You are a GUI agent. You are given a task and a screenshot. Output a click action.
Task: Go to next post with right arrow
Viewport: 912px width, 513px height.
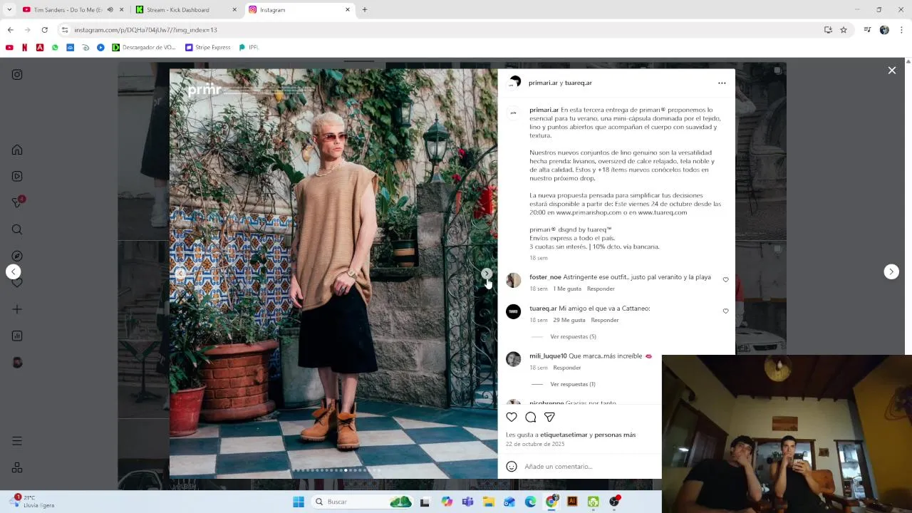coord(891,271)
